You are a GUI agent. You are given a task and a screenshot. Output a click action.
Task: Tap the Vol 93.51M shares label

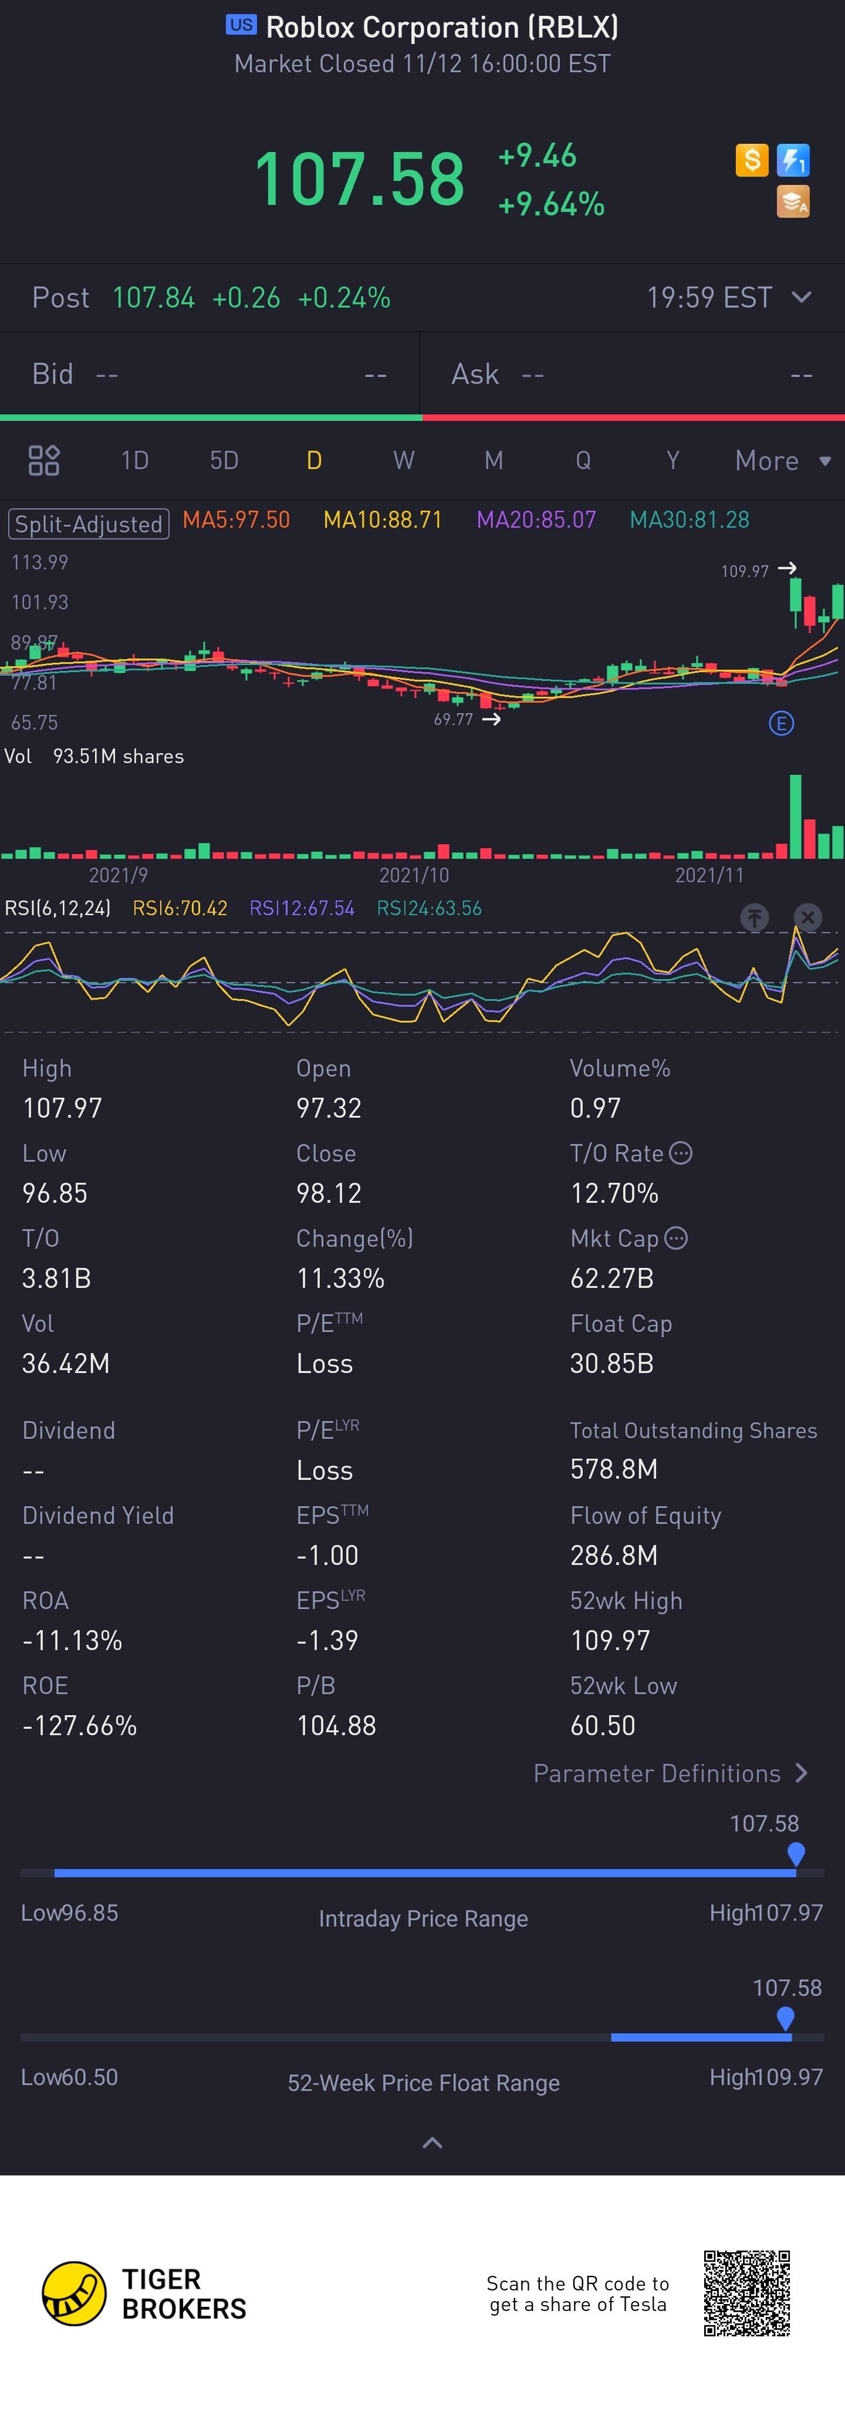point(93,755)
